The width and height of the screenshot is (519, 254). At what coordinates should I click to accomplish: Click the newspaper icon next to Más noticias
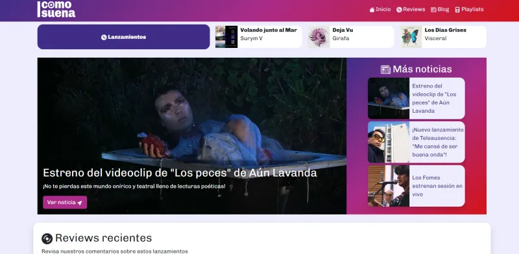tap(385, 69)
